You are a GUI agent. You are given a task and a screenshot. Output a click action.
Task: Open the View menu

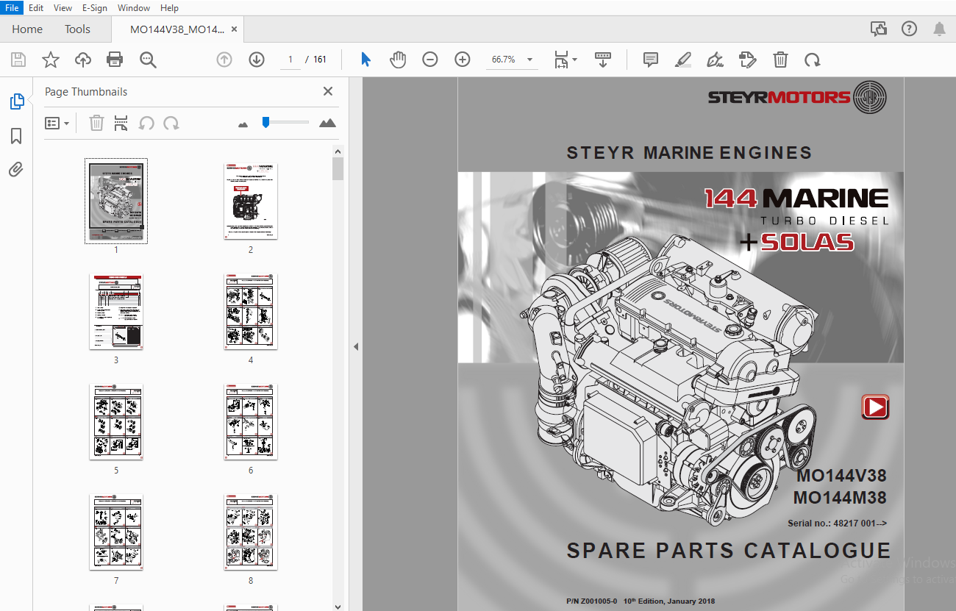pyautogui.click(x=63, y=8)
